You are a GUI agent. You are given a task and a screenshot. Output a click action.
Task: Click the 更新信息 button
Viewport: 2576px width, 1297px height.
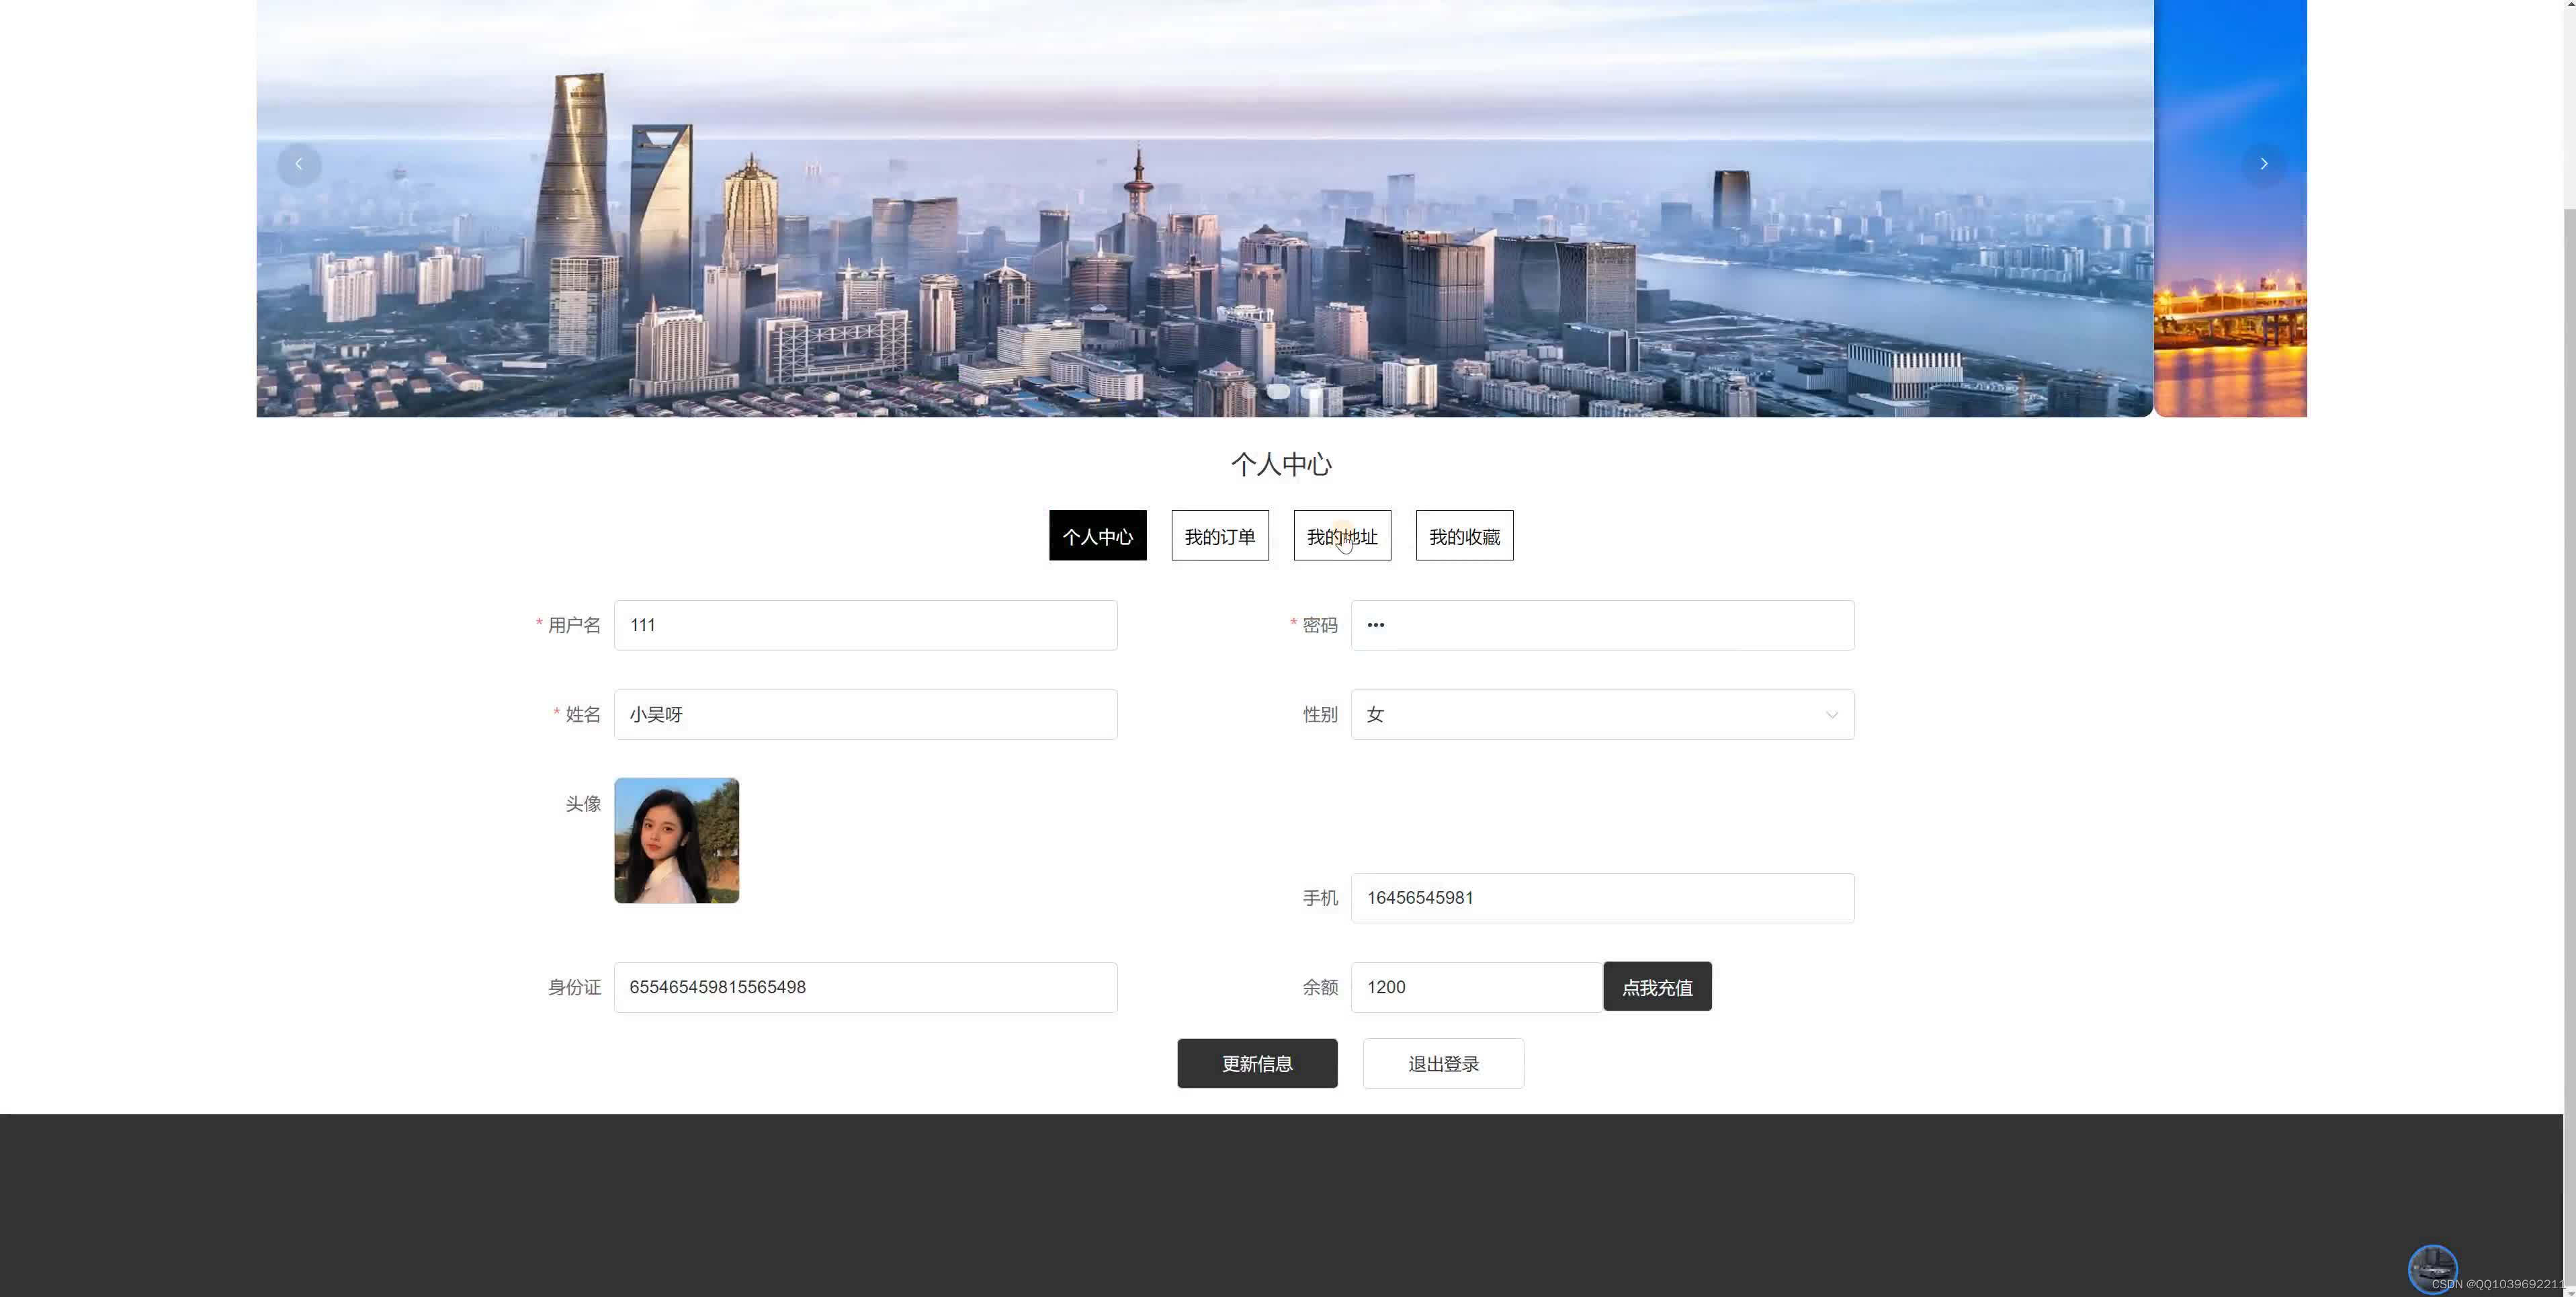coord(1256,1063)
